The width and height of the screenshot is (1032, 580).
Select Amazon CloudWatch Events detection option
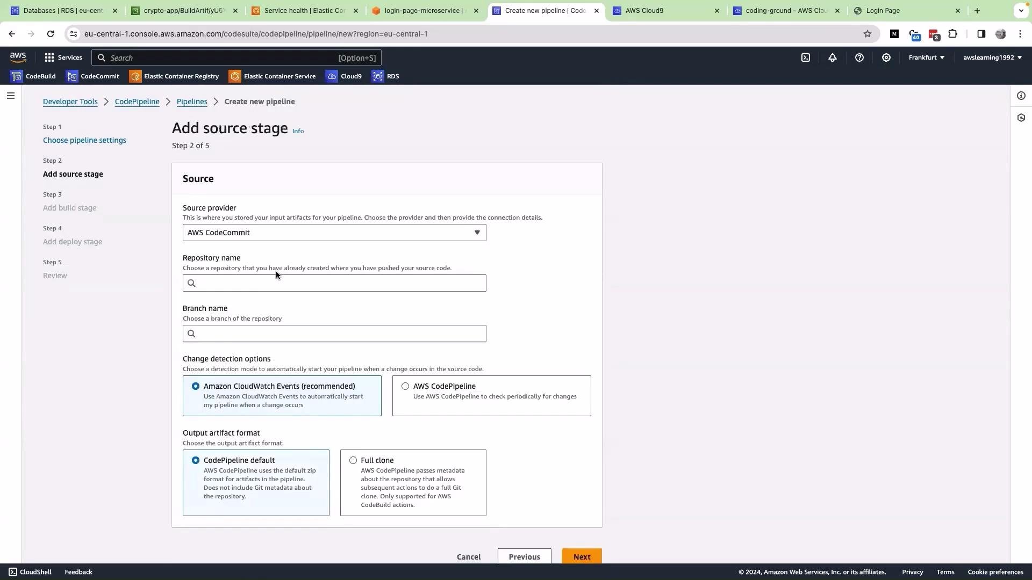point(282,396)
